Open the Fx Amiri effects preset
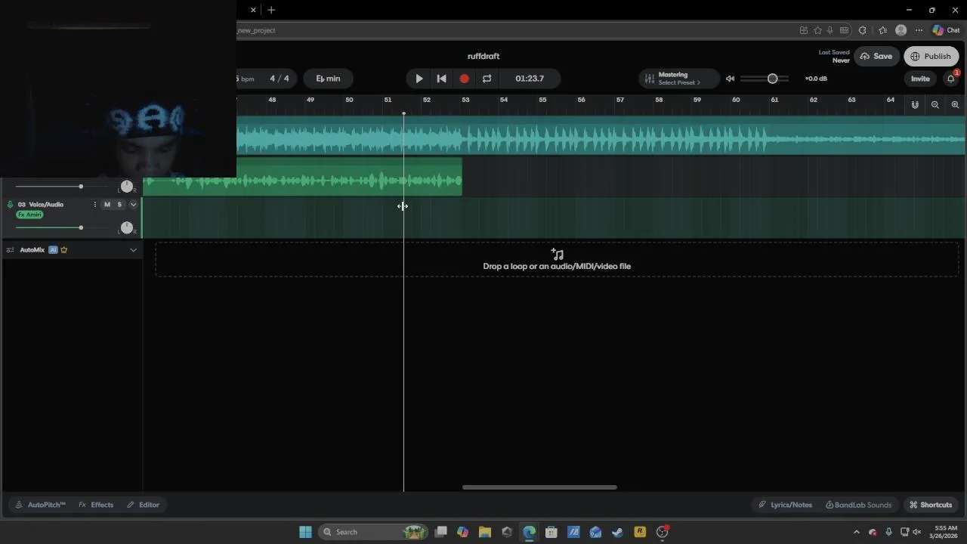This screenshot has height=544, width=967. tap(29, 215)
